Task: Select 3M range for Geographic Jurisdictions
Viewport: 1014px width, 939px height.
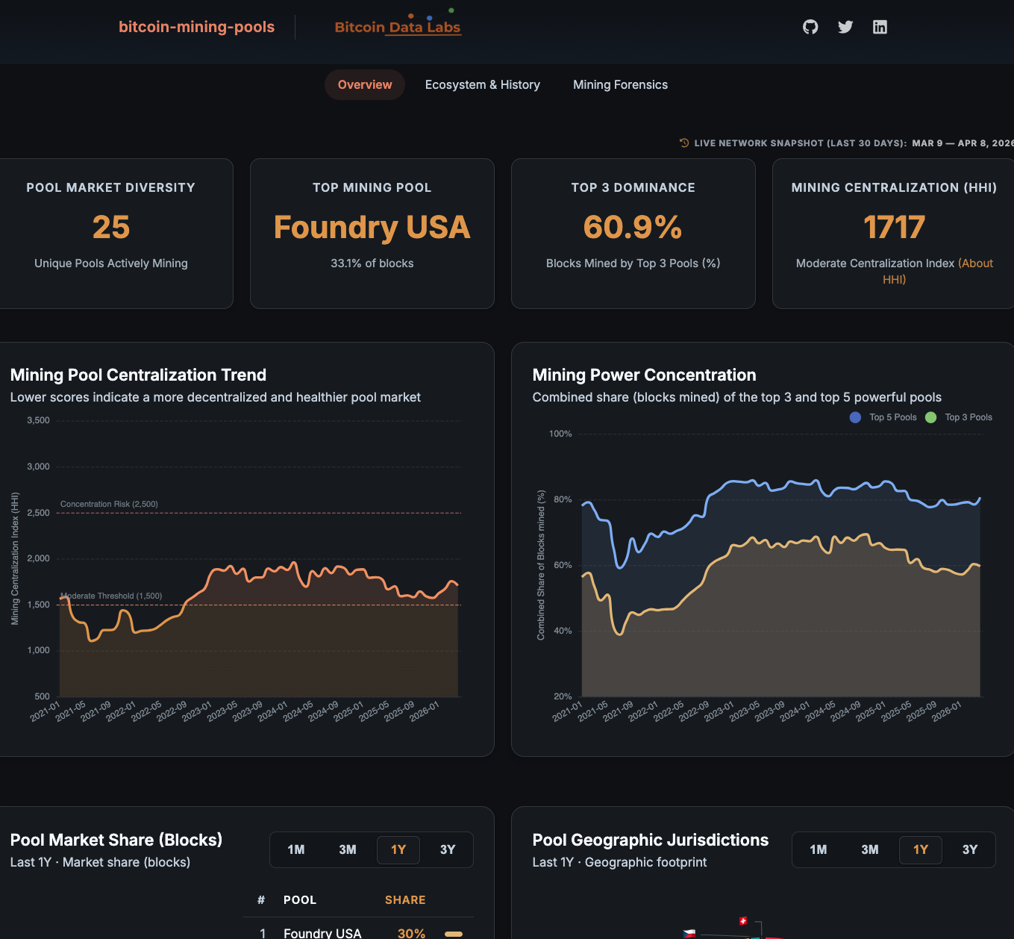Action: 870,849
